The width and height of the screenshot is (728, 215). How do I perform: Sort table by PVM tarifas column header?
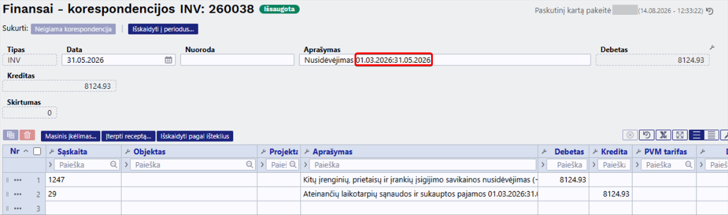coord(666,152)
